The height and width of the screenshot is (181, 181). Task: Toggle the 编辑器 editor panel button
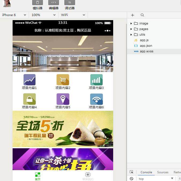point(54,2)
